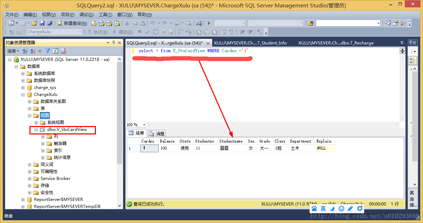
Task: Click the Find in Files folder icon
Action: click(x=311, y=23)
